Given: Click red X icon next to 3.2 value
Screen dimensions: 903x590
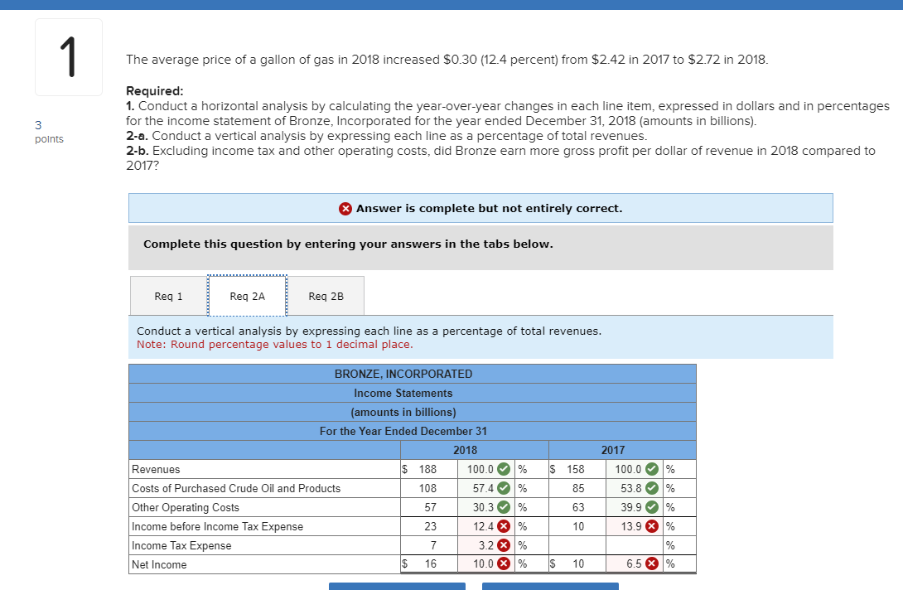Looking at the screenshot, I should (504, 545).
